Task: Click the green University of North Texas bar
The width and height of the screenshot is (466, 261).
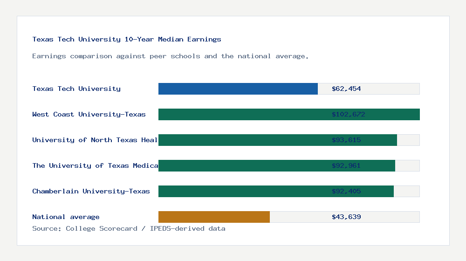Action: pyautogui.click(x=278, y=140)
